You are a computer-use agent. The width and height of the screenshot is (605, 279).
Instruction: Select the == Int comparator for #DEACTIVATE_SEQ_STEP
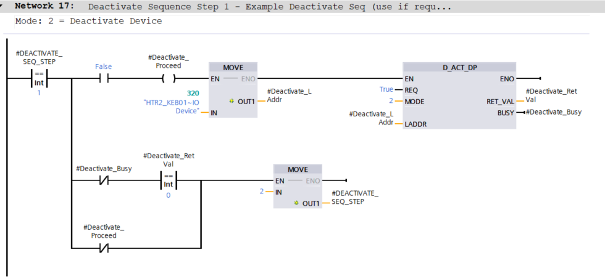39,78
